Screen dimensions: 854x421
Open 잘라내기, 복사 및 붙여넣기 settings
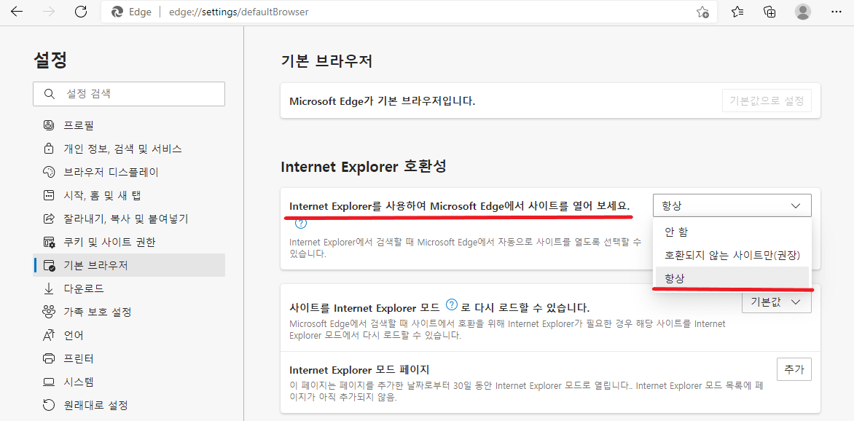[x=129, y=219]
